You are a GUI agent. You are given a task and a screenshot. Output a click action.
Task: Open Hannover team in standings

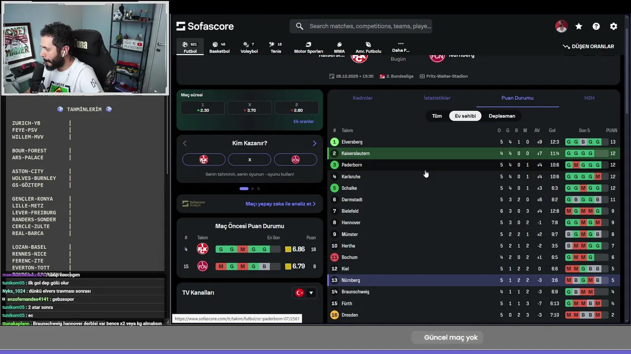pos(351,223)
